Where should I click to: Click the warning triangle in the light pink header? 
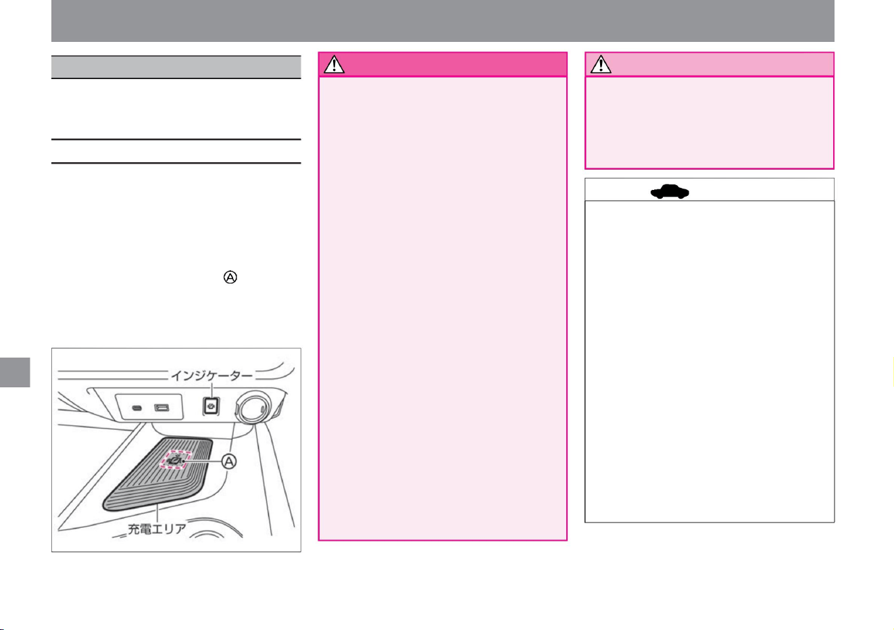[601, 65]
